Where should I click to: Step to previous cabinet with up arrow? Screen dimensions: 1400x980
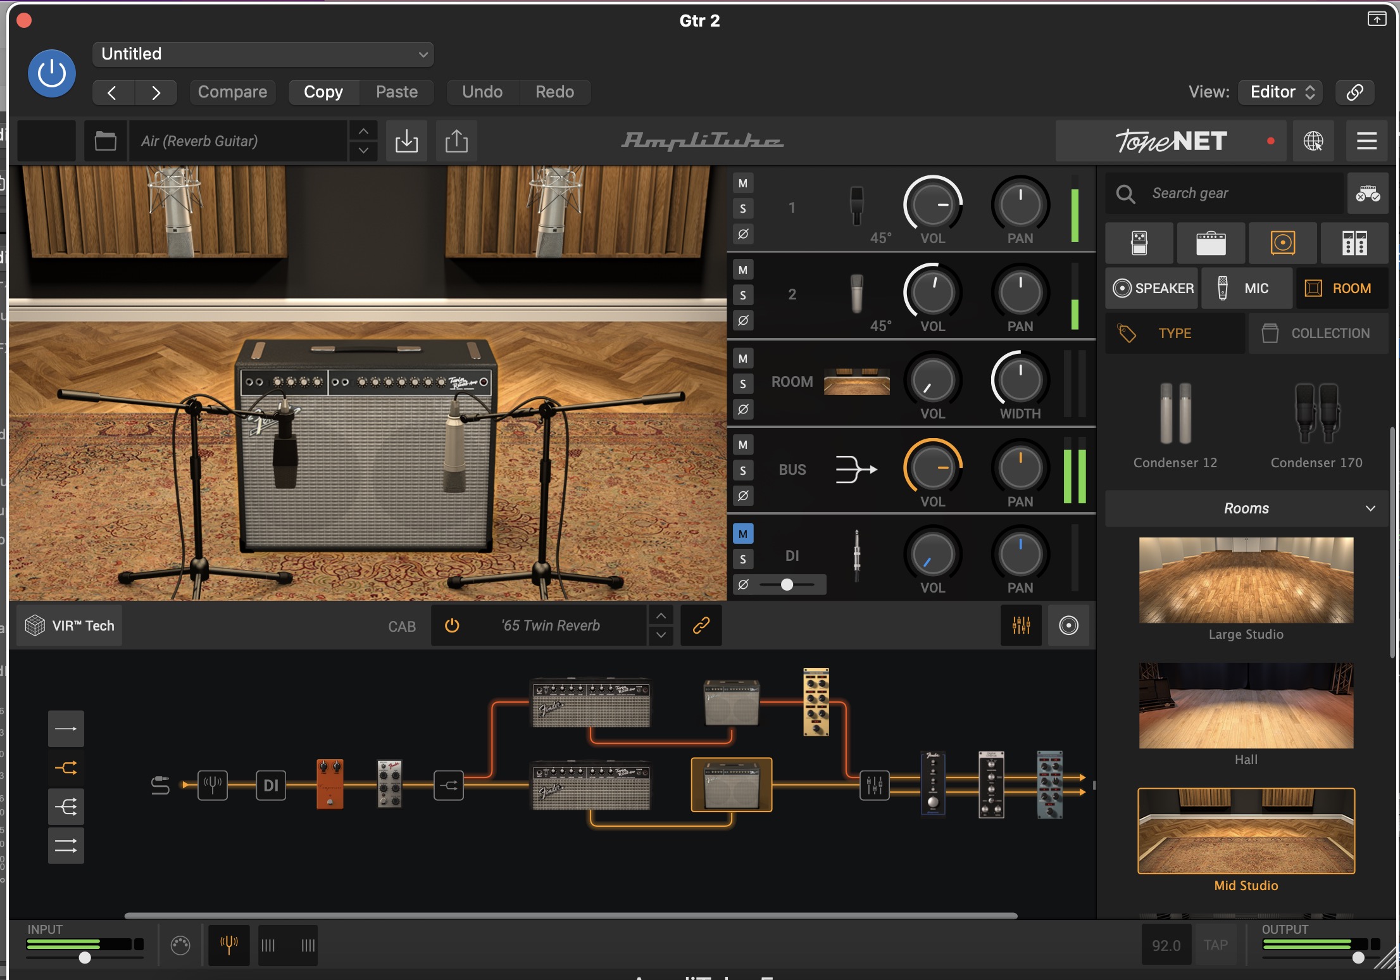coord(661,616)
